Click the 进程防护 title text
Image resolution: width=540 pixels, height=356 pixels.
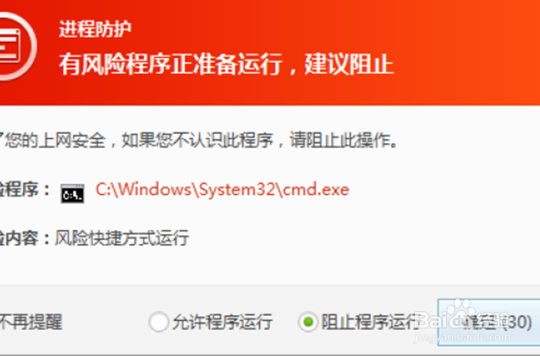95,28
